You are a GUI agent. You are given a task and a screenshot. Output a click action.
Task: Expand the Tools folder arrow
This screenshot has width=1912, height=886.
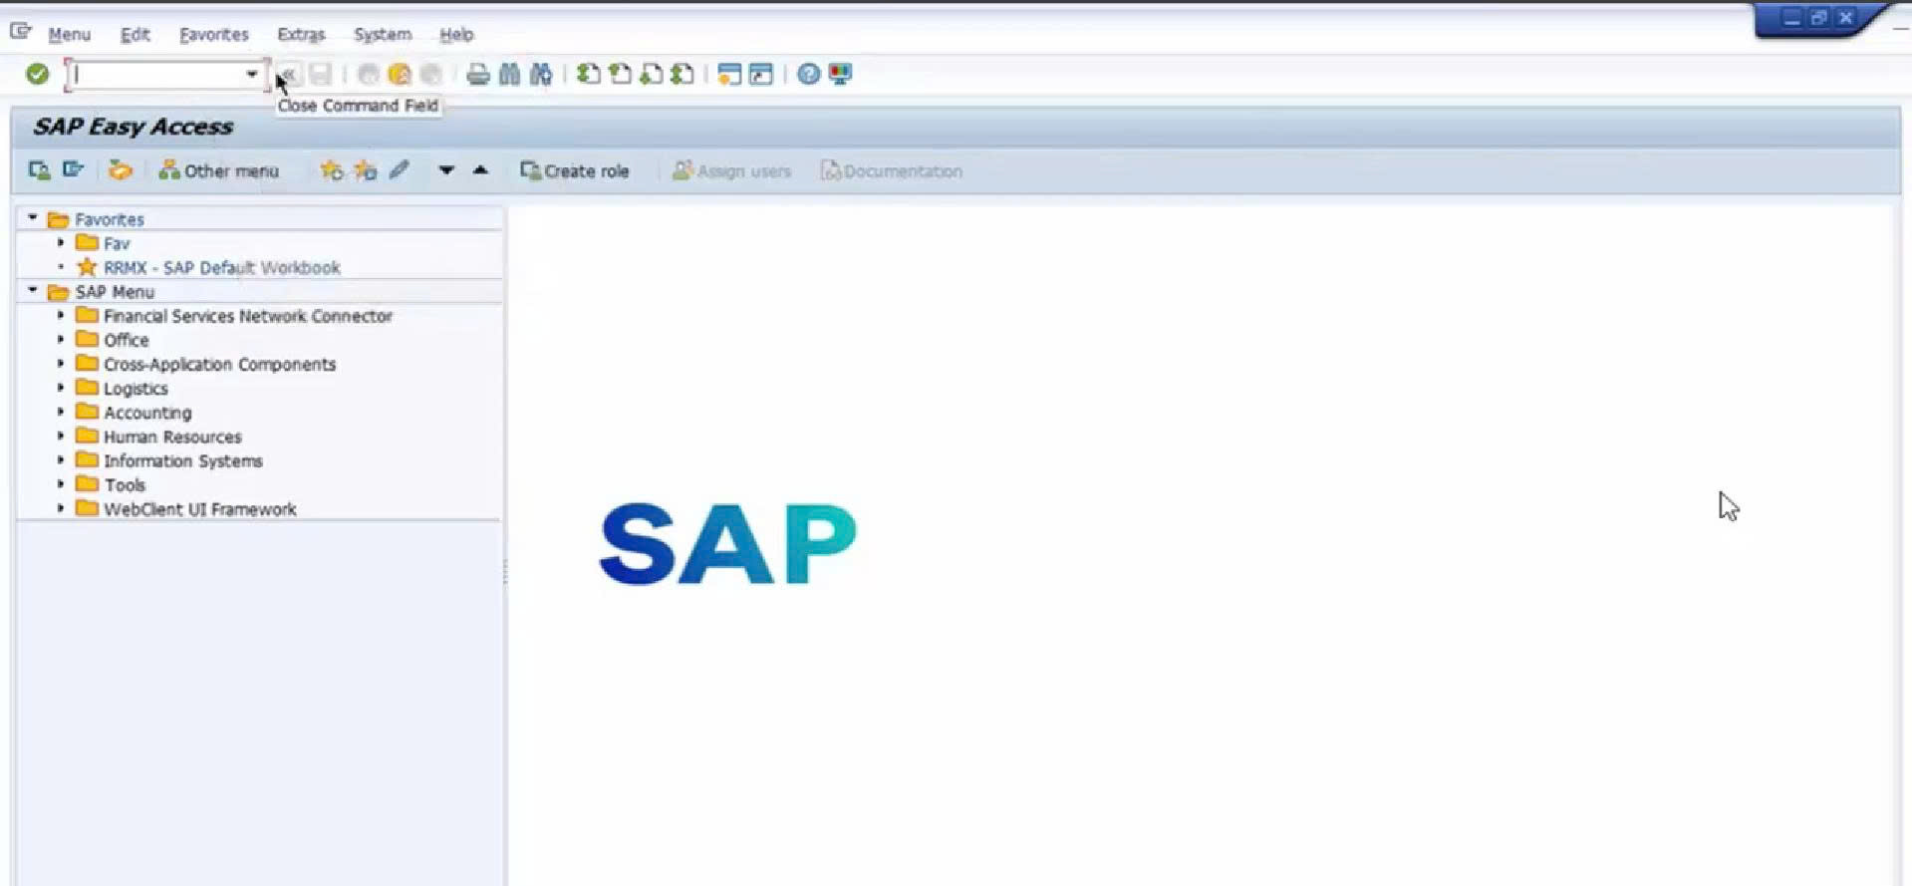pyautogui.click(x=61, y=483)
